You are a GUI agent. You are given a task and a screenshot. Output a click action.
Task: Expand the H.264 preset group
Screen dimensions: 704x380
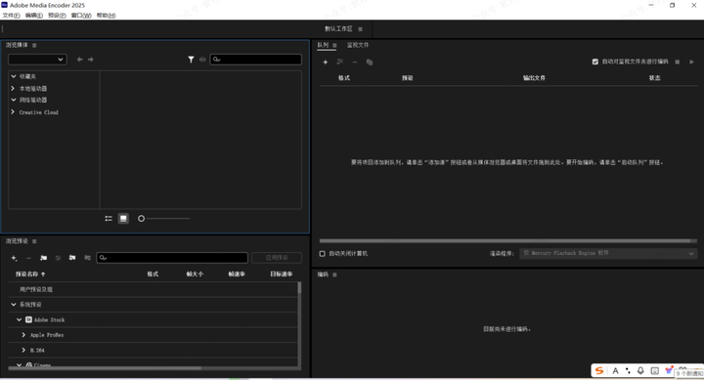[x=23, y=351]
